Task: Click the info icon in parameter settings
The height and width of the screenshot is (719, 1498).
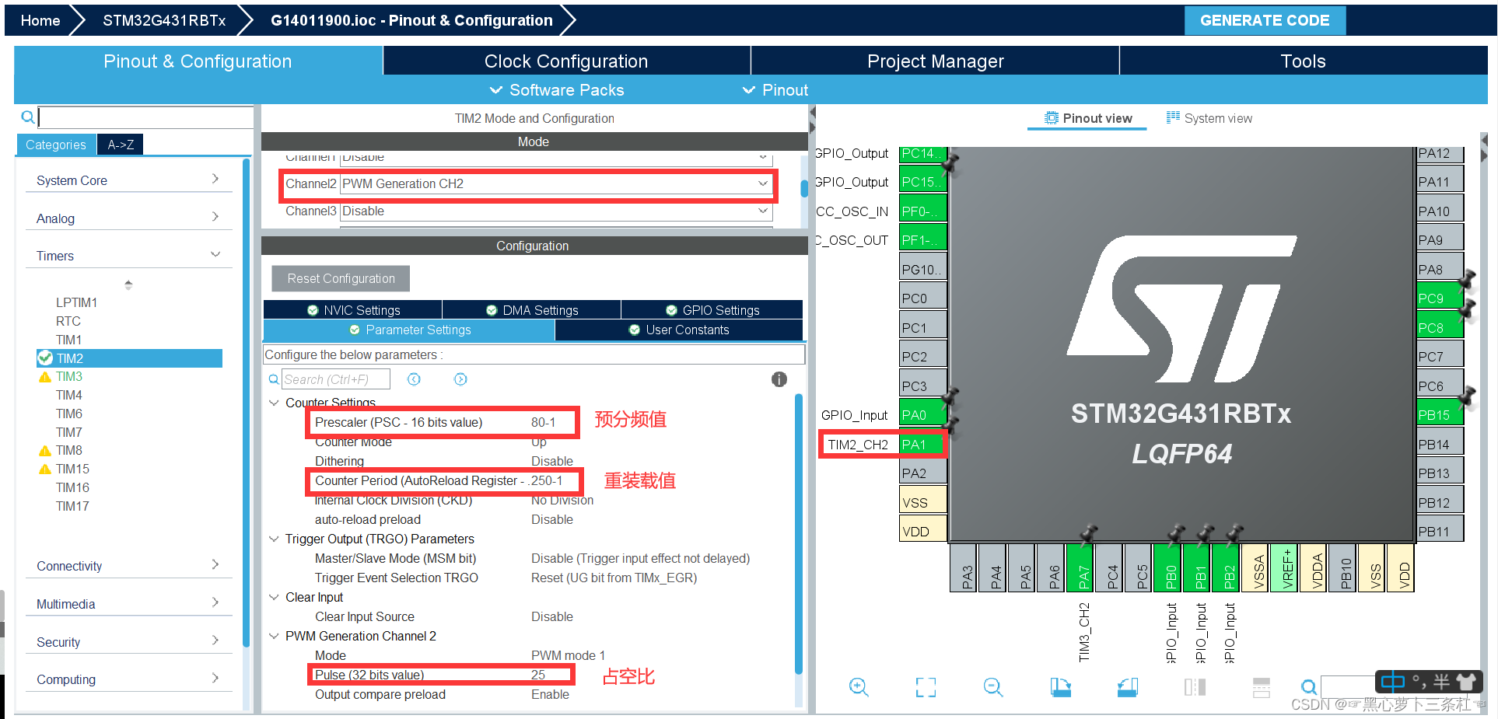Action: pos(779,379)
